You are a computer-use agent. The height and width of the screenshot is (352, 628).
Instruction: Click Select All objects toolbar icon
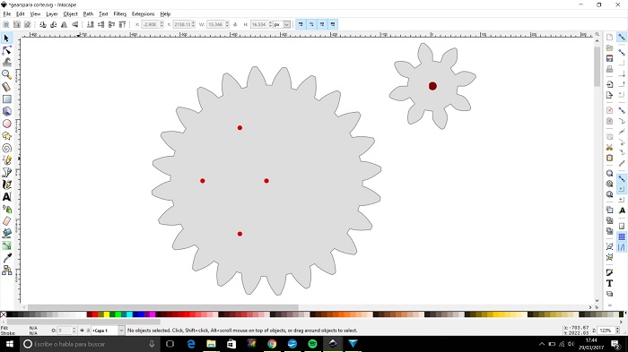(6, 24)
